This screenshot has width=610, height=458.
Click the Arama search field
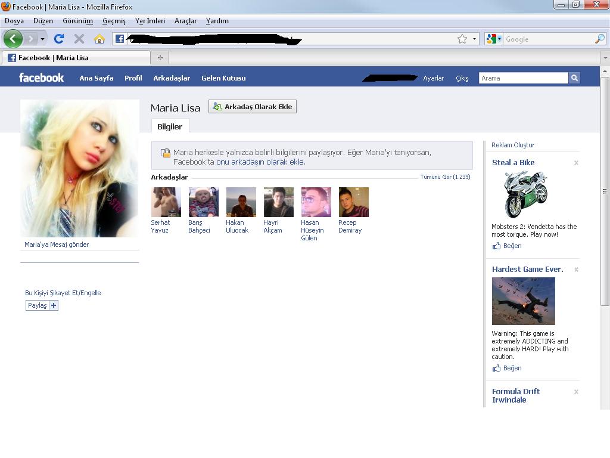(x=523, y=78)
